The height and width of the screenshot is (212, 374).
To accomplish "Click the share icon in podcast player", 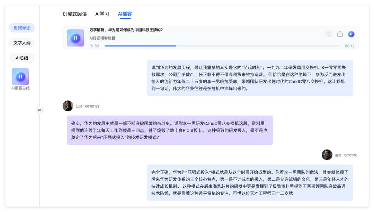I will pyautogui.click(x=340, y=34).
